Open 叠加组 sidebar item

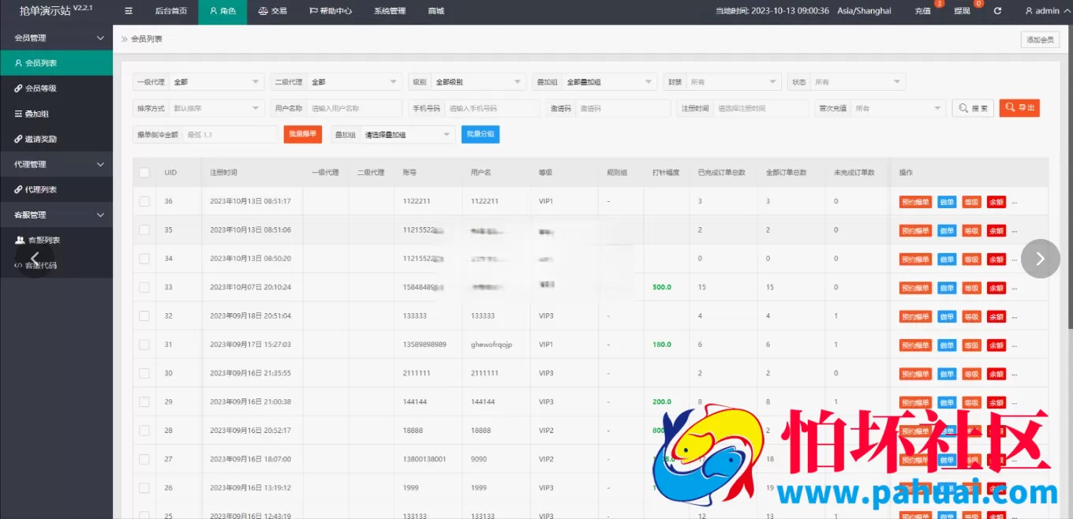point(36,114)
